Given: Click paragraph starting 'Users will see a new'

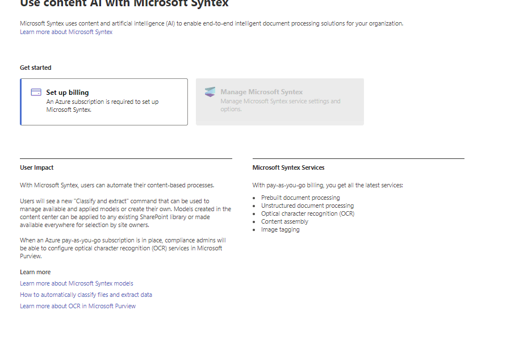Looking at the screenshot, I should click(x=125, y=213).
